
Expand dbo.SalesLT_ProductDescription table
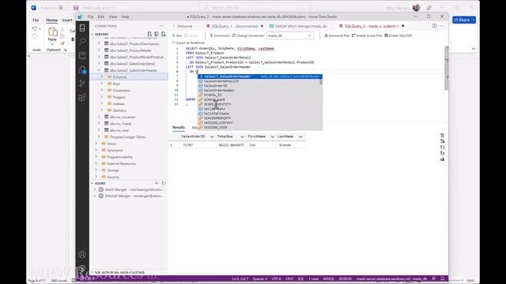pos(99,43)
